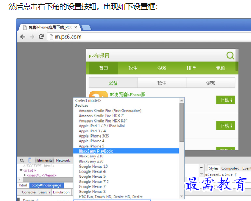This screenshot has width=251, height=201.
Task: Click the body#index-page breadcrumb
Action: coord(46,185)
